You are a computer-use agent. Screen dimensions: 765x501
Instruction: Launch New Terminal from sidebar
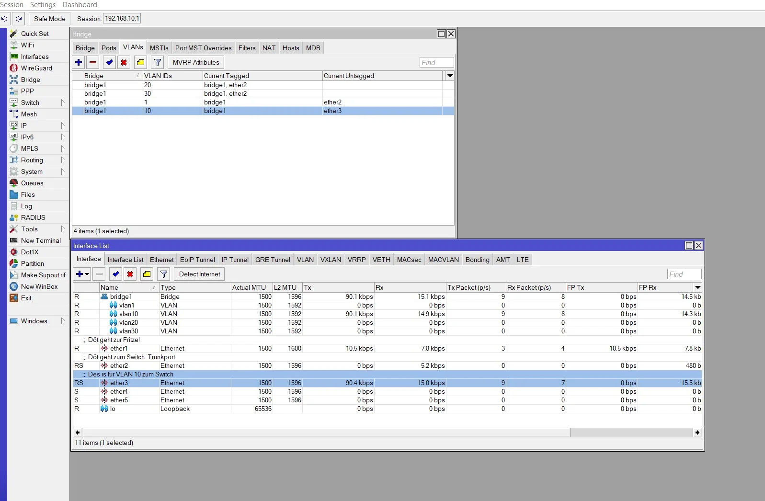pyautogui.click(x=41, y=240)
